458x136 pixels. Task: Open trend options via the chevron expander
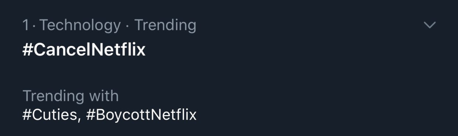[430, 25]
